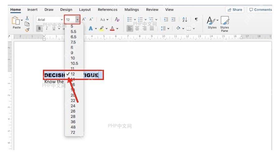The width and height of the screenshot is (280, 155).
Task: Decrease paragraph indent
Action: [166, 20]
